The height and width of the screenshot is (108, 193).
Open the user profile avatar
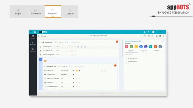[153, 32]
